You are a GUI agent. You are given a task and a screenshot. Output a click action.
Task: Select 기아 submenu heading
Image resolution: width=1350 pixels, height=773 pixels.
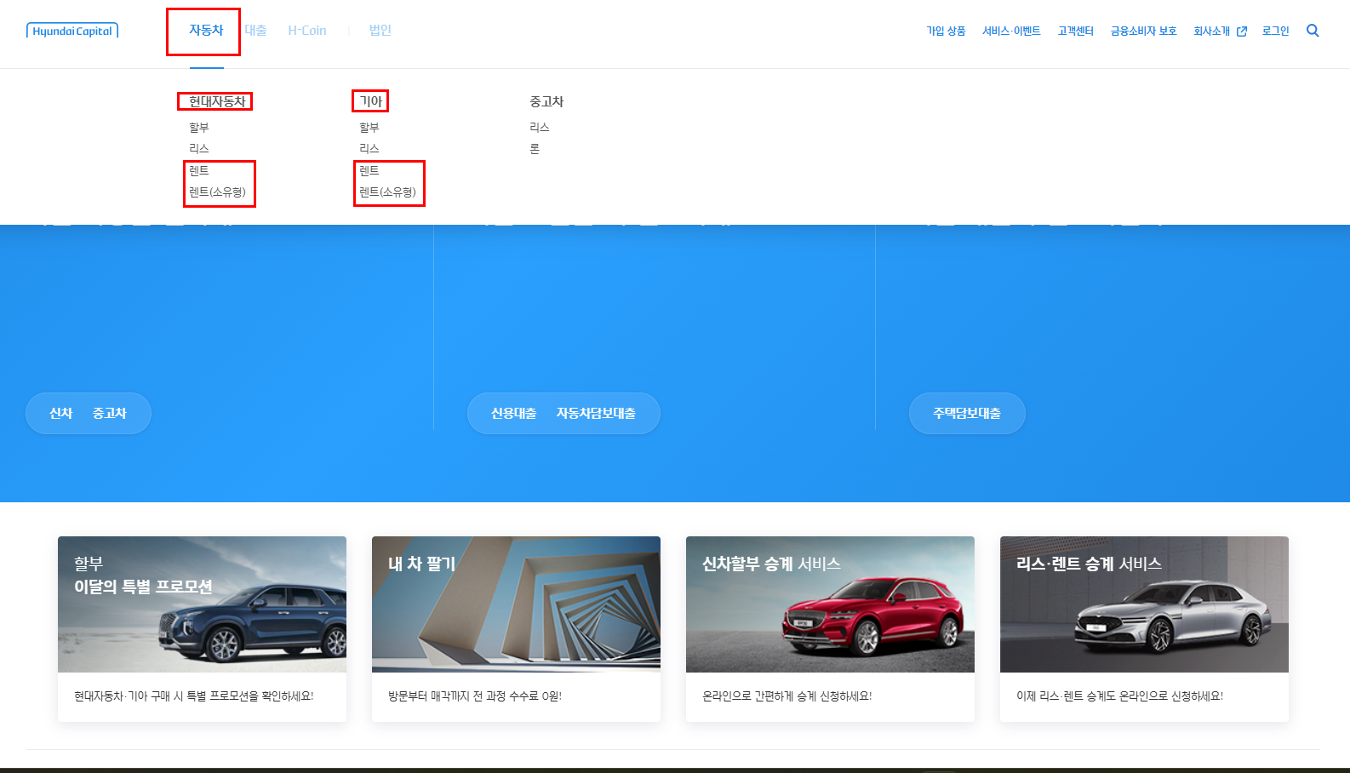click(x=371, y=101)
